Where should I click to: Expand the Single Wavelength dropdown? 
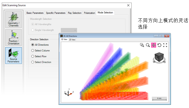(69, 30)
